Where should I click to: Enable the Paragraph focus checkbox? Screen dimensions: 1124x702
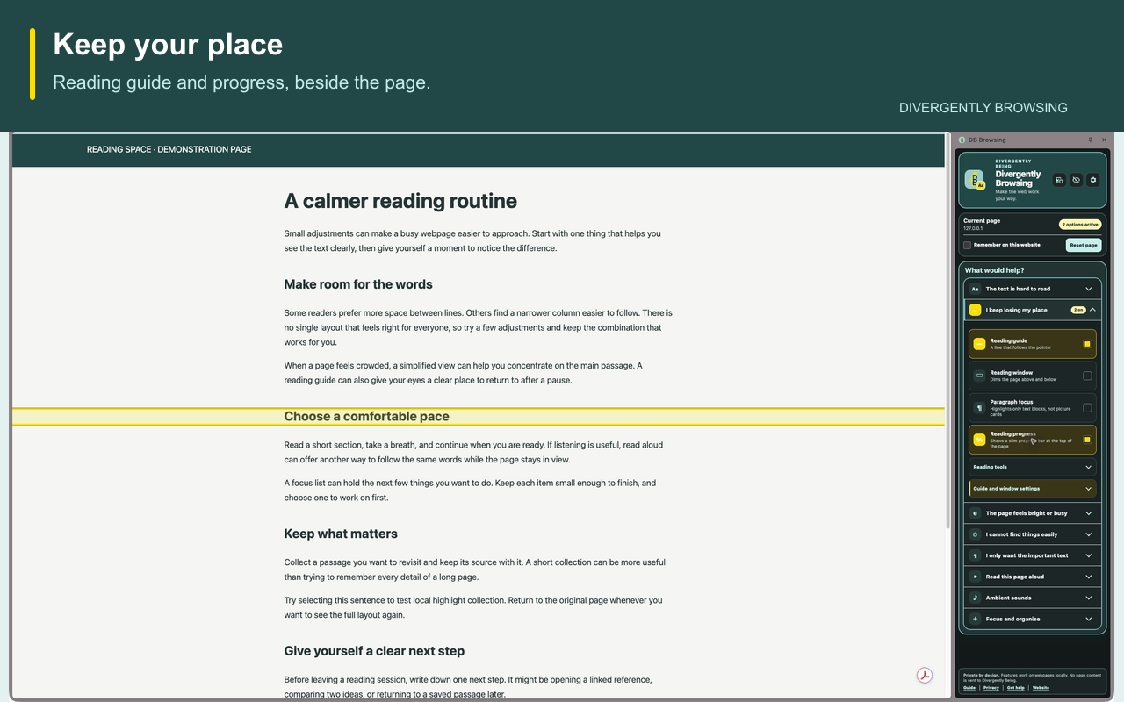pos(1087,408)
